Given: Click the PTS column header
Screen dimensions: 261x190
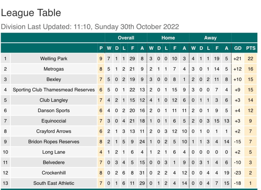Looking at the screenshot, I should [x=251, y=48].
